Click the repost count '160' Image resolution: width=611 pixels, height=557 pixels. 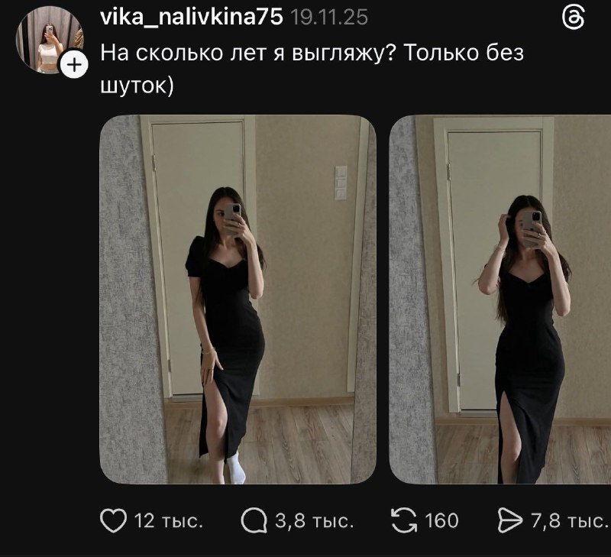coord(441,521)
